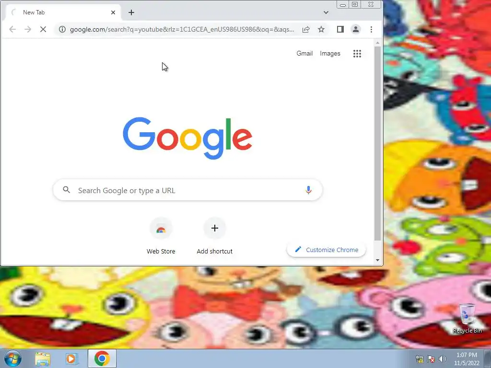The width and height of the screenshot is (491, 368).
Task: Click the address bar URL text
Action: (x=182, y=29)
